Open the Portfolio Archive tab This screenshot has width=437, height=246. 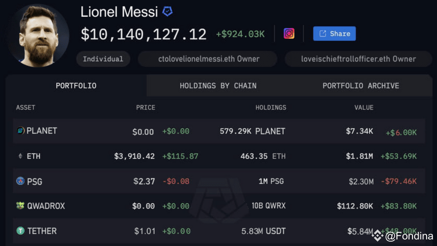[361, 86]
